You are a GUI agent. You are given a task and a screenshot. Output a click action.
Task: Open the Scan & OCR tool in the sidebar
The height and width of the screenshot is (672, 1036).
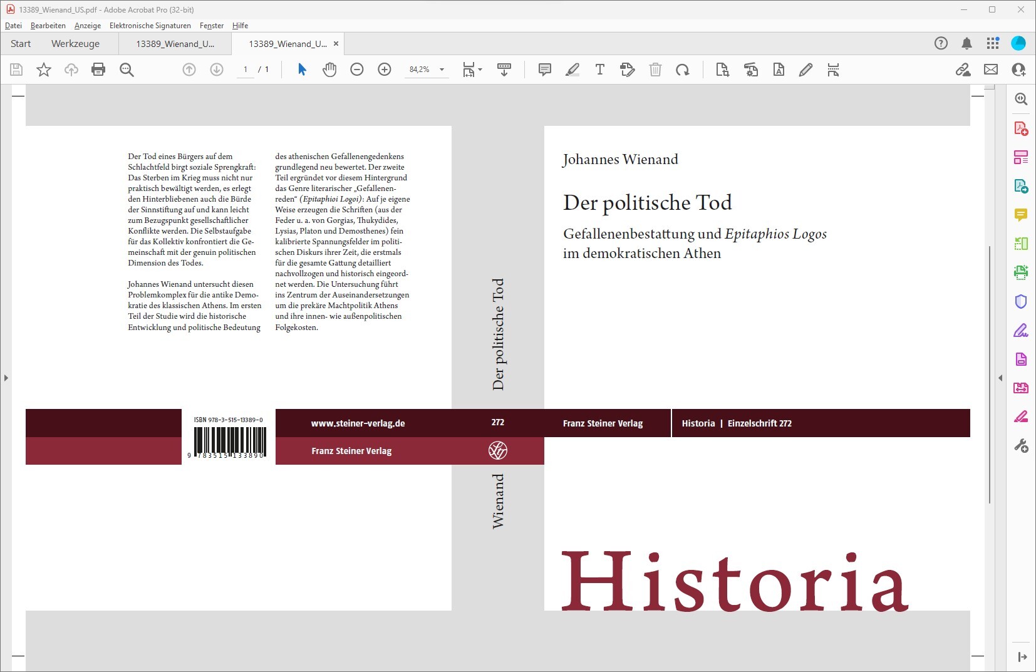pyautogui.click(x=1021, y=272)
